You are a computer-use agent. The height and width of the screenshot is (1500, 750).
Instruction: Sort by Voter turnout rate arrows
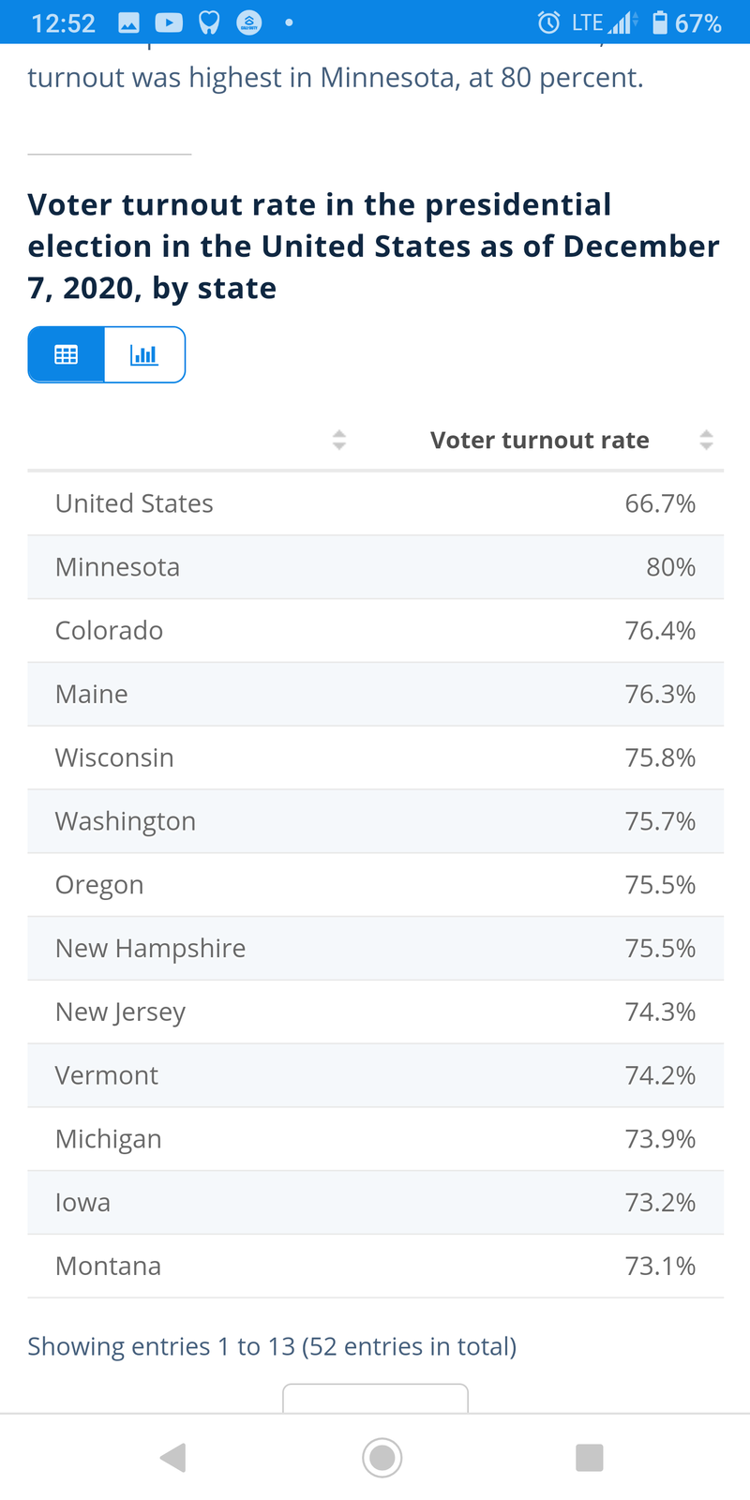pos(707,440)
